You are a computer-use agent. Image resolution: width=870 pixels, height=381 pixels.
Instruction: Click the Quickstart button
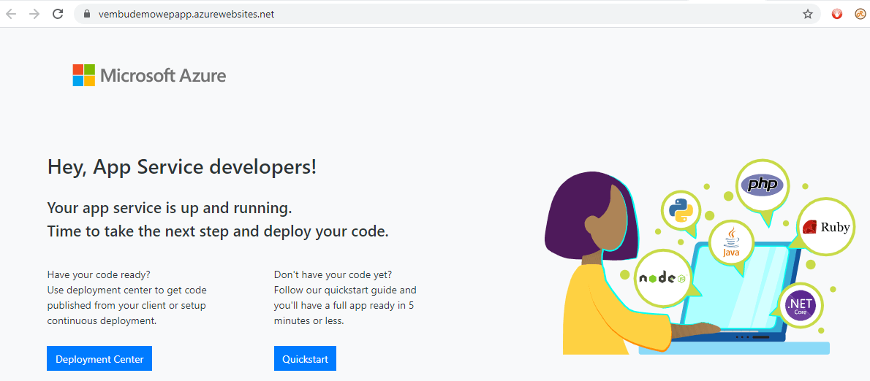[305, 359]
